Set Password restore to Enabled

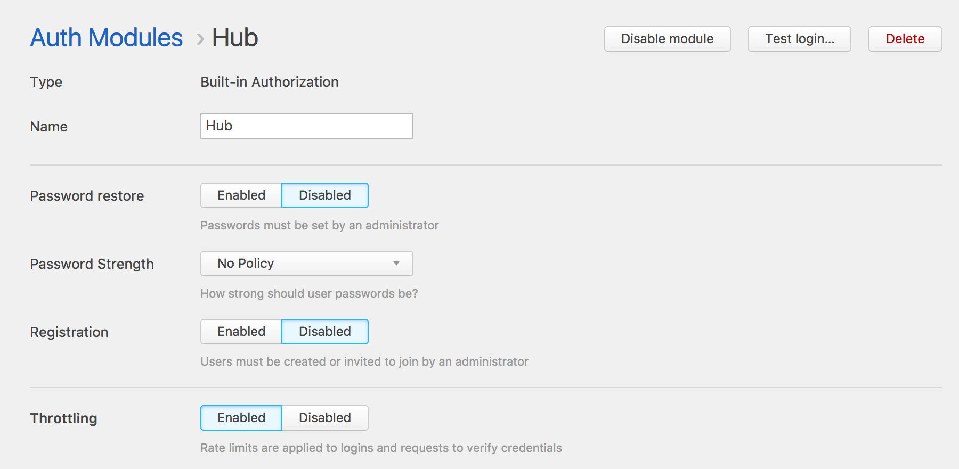click(x=241, y=195)
